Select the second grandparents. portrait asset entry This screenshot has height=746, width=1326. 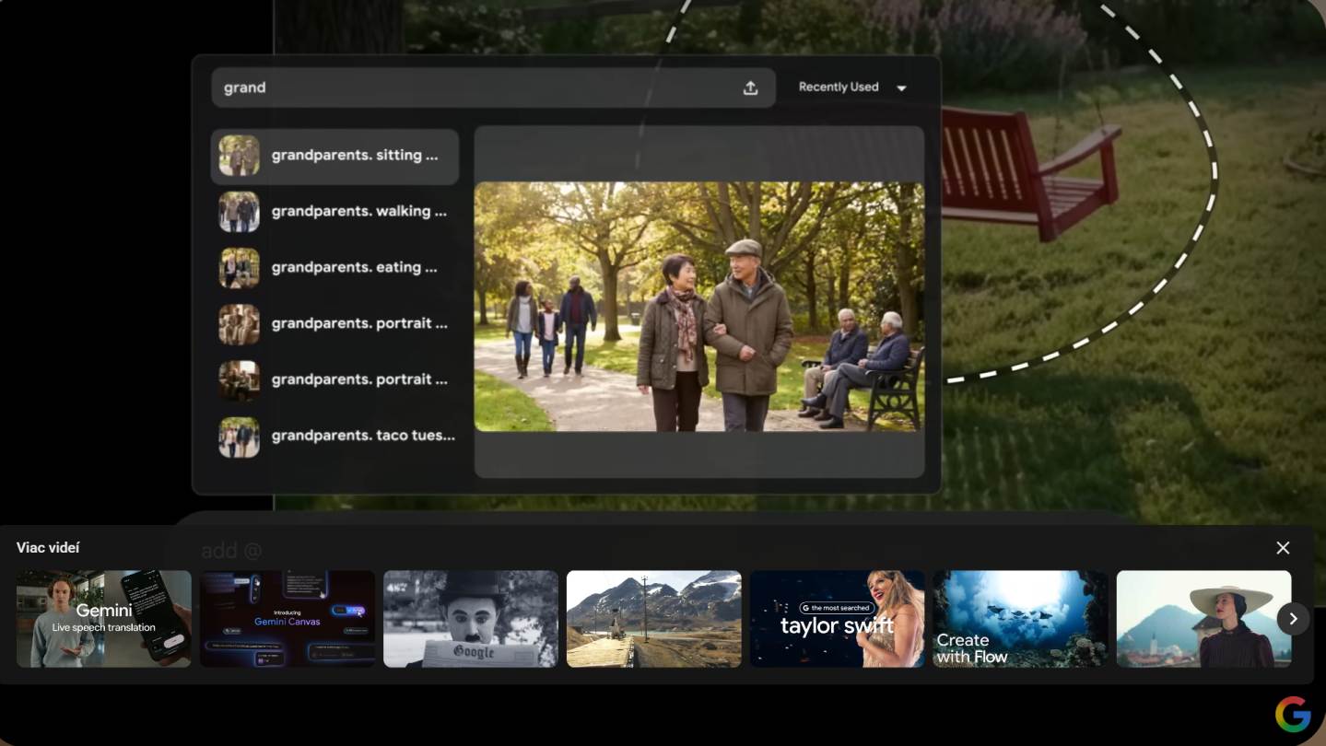point(359,379)
